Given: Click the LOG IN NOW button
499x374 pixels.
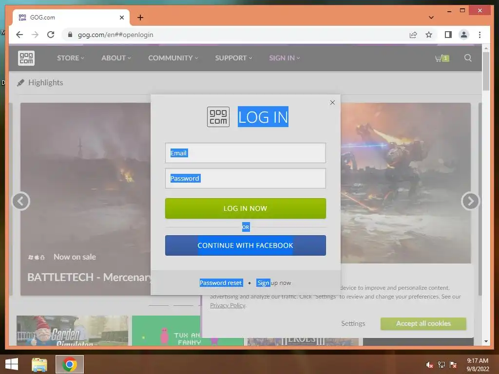Looking at the screenshot, I should tap(246, 208).
